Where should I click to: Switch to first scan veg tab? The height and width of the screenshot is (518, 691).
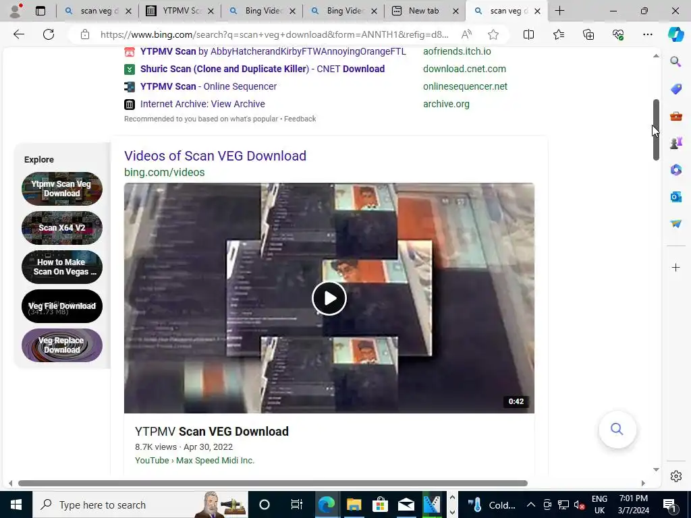tap(97, 11)
